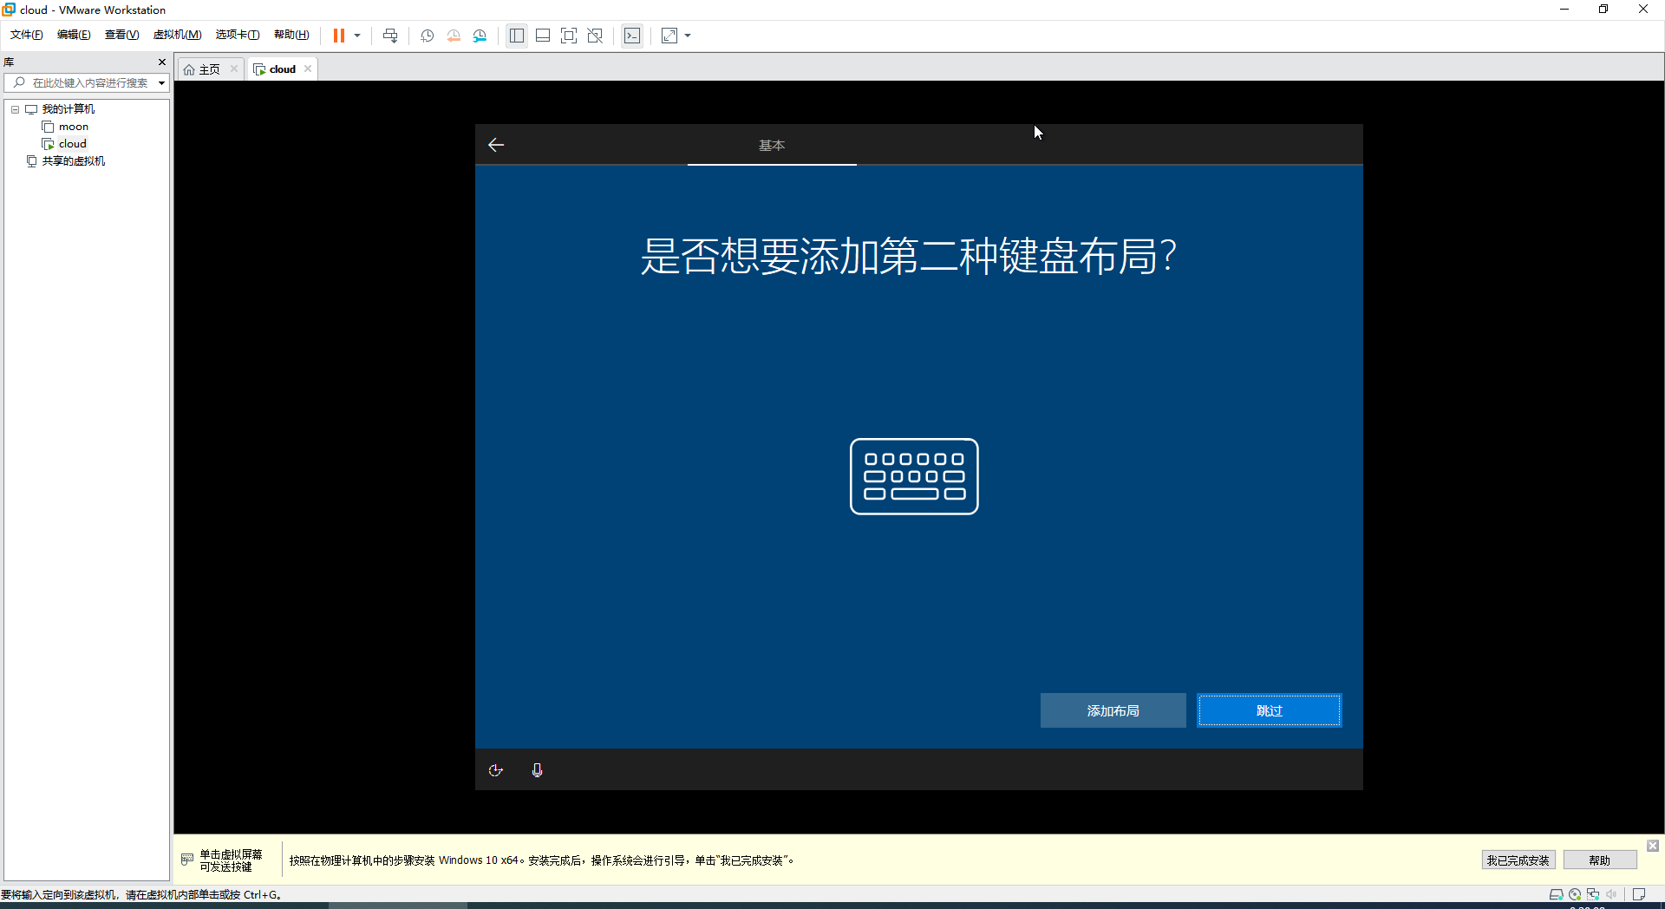Dismiss the yellow install hint bar

[1653, 846]
